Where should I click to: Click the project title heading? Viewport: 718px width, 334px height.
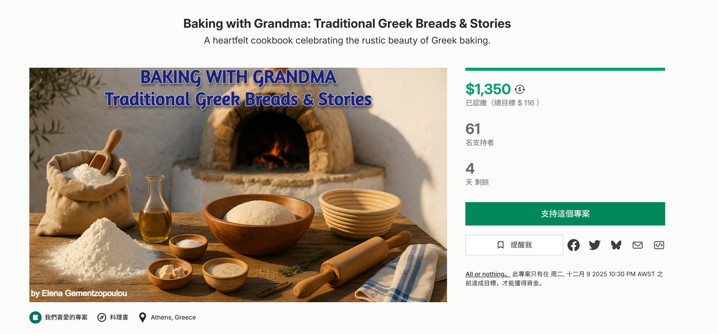(347, 24)
